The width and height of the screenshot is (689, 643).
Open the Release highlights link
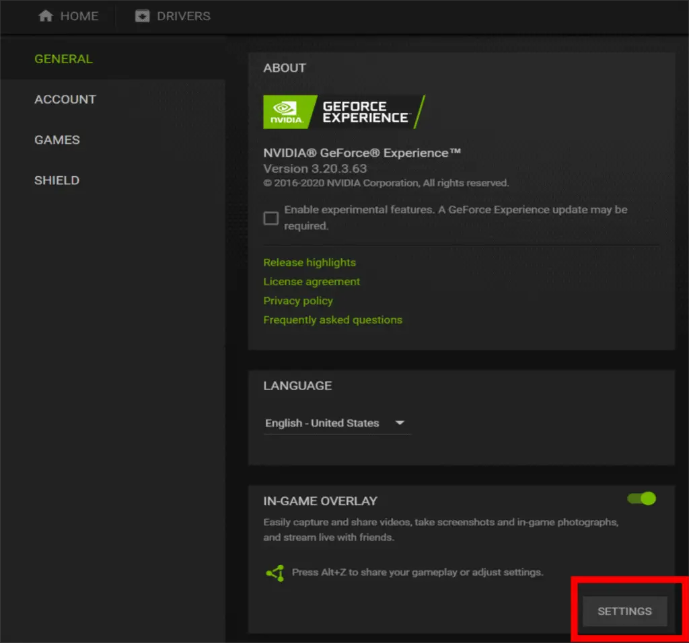[310, 262]
